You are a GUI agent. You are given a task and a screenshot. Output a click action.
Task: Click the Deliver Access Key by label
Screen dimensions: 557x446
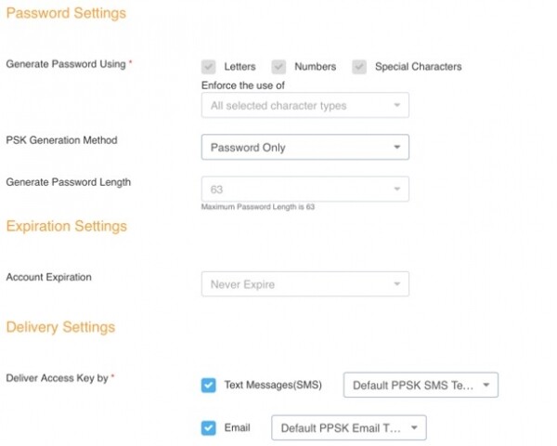click(x=58, y=378)
